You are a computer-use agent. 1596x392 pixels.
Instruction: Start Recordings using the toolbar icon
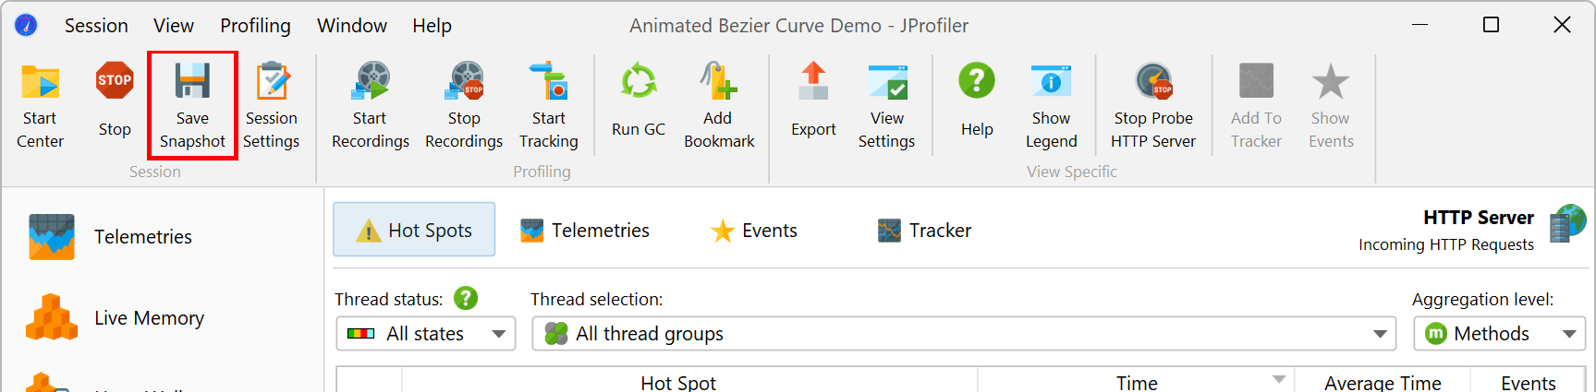coord(371,103)
